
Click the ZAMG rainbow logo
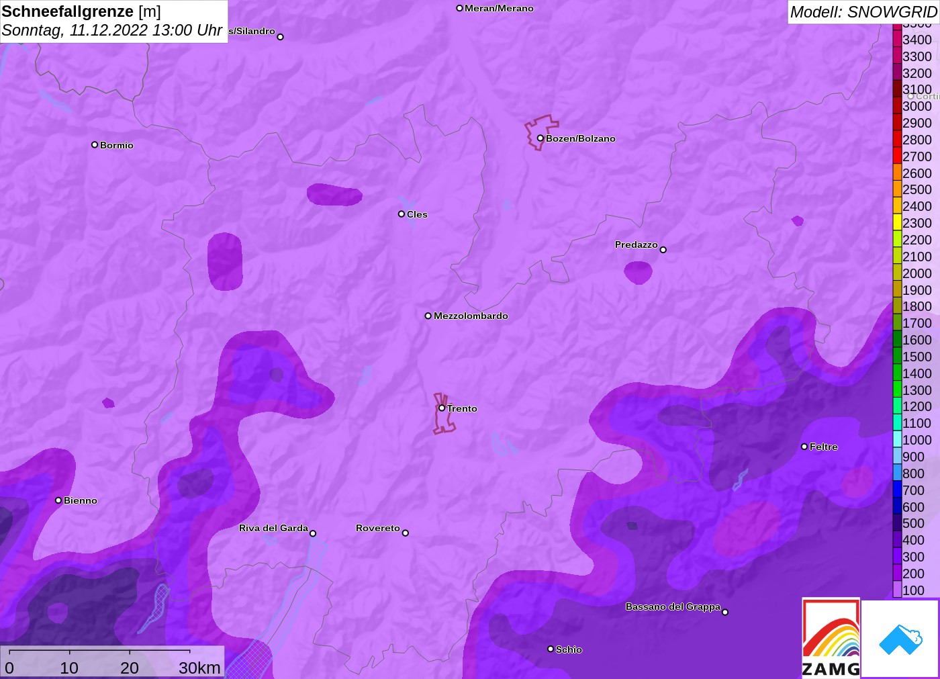click(x=831, y=637)
